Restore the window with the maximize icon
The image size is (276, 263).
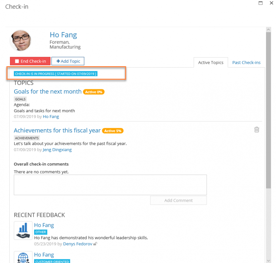click(x=260, y=3)
